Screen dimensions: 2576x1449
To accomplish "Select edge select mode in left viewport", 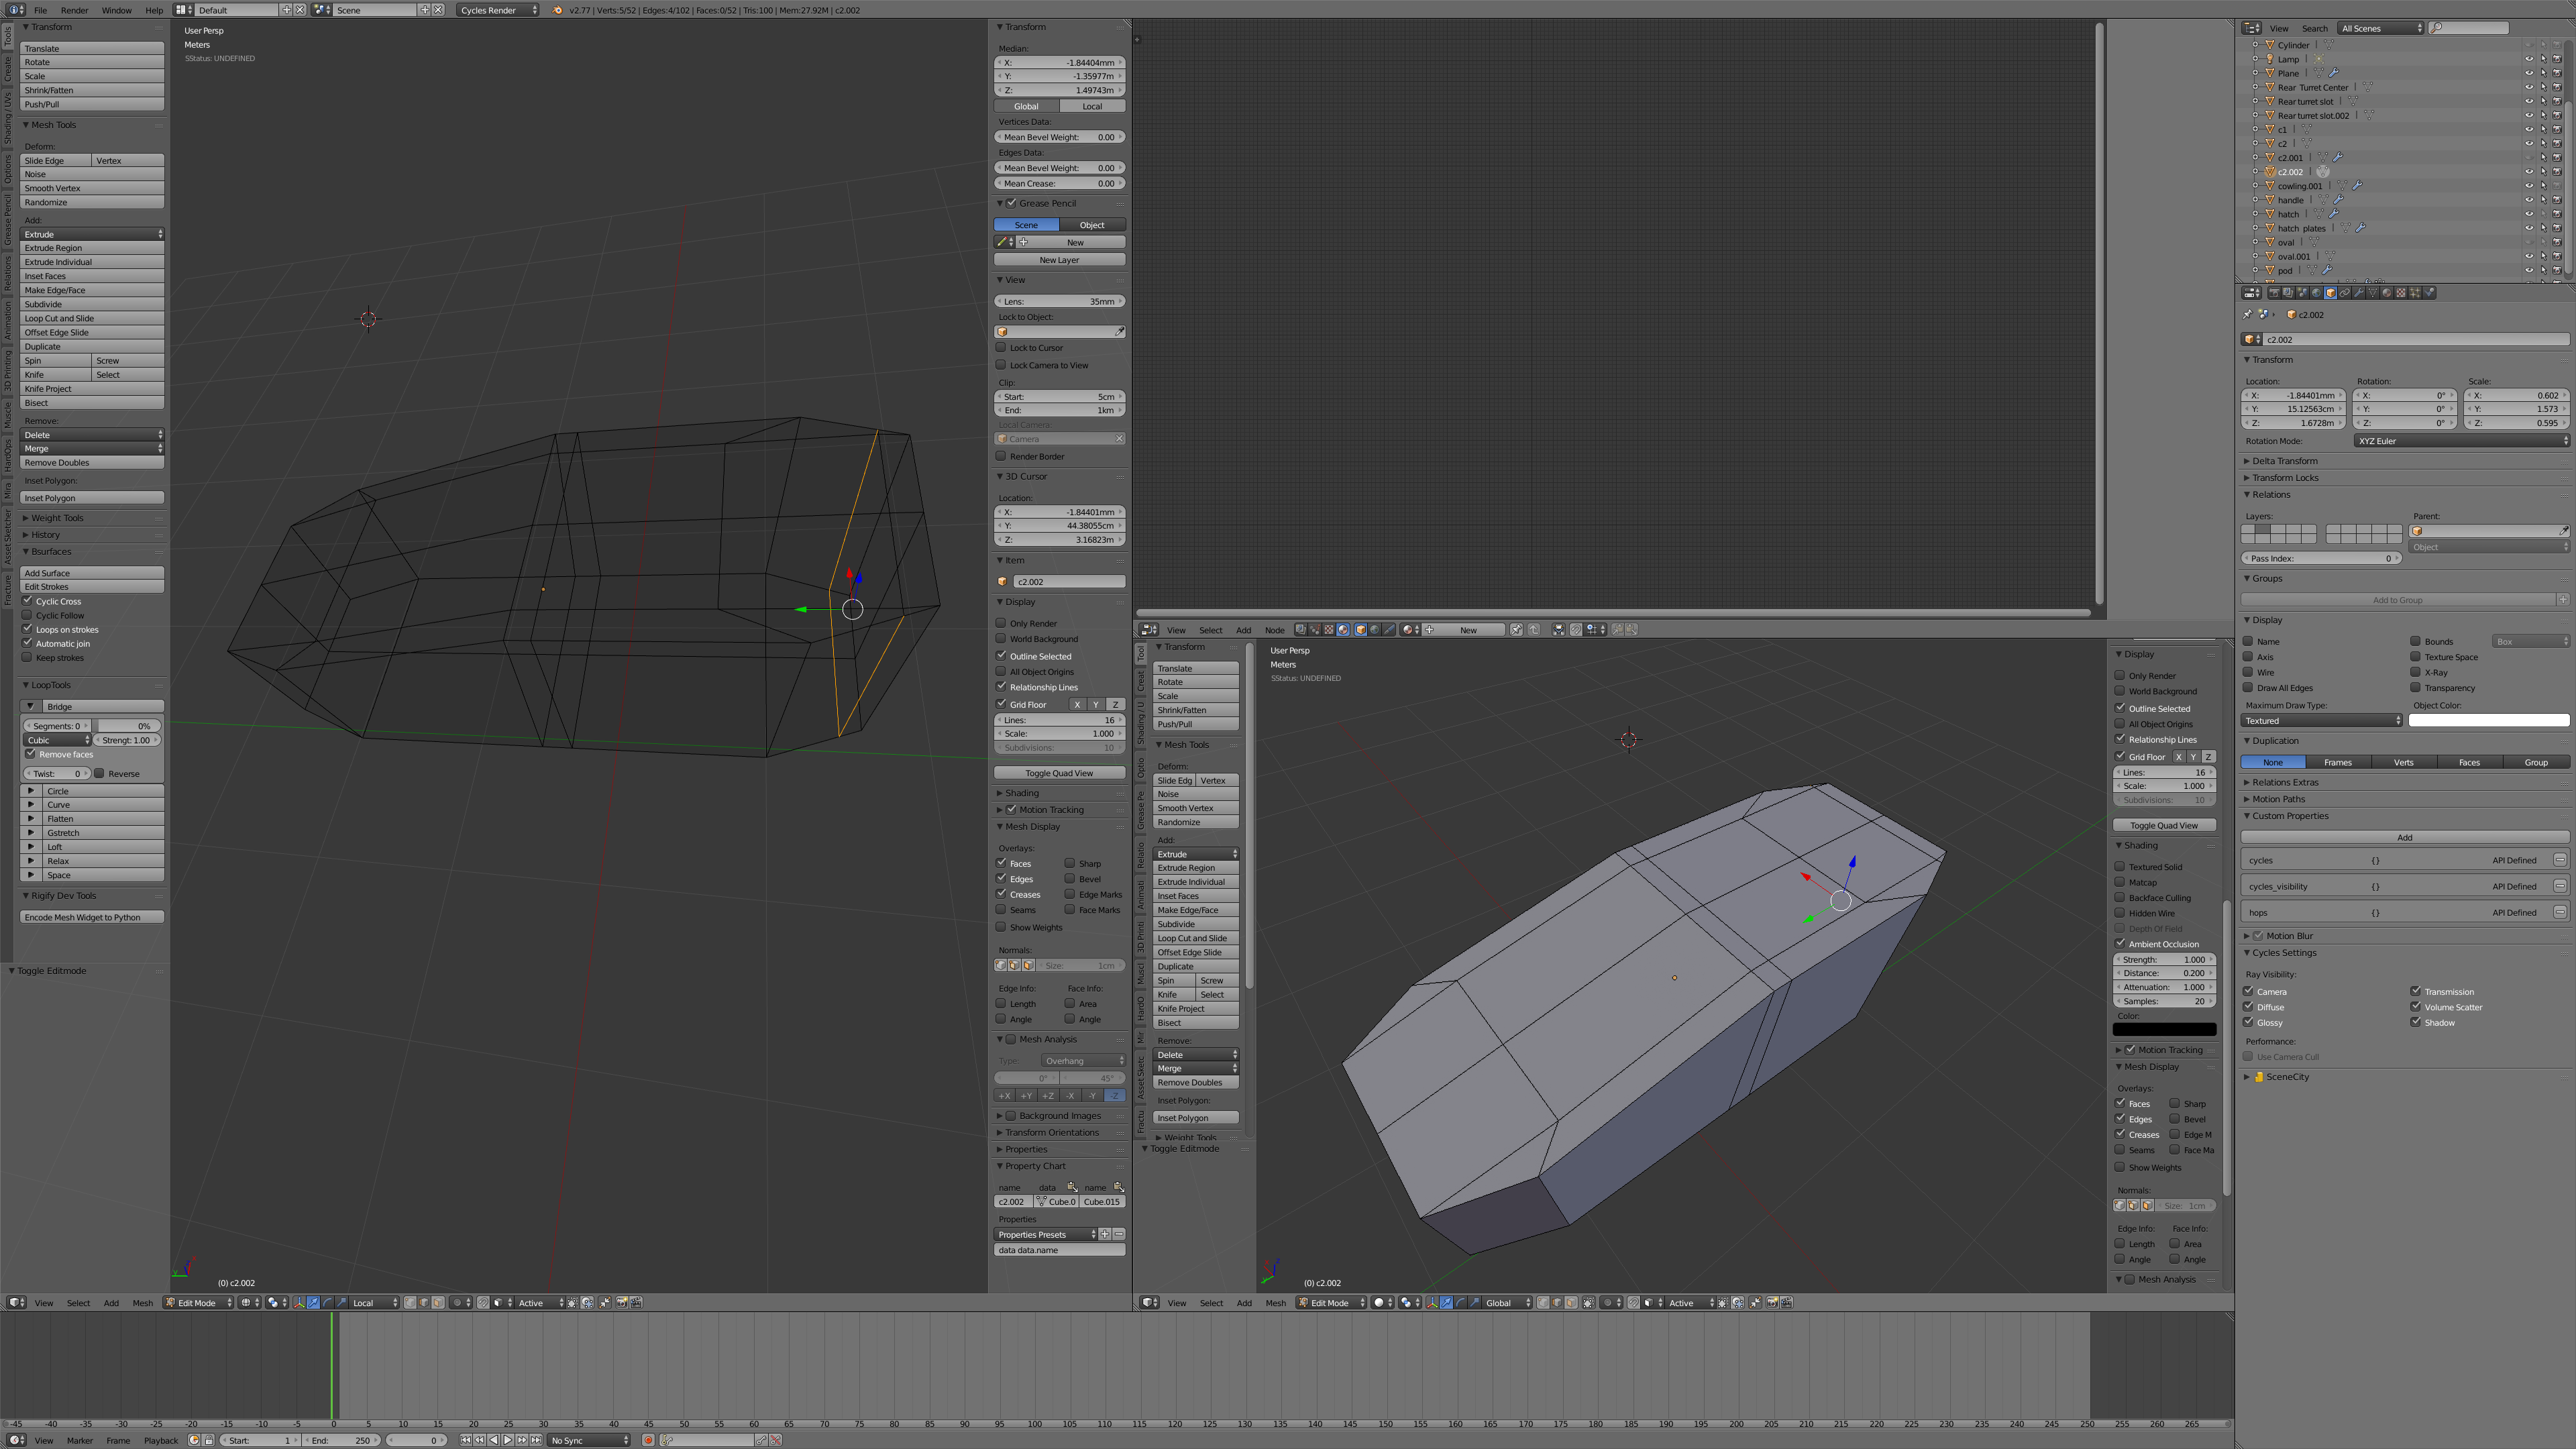I will coord(424,1303).
